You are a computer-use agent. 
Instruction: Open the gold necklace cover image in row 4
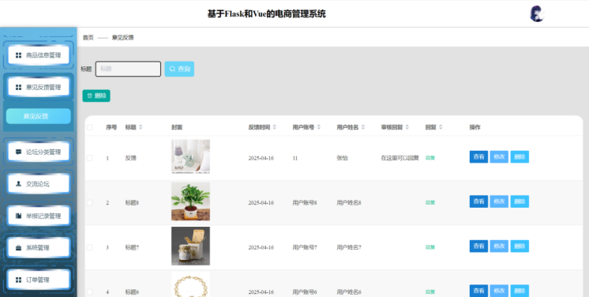tap(190, 284)
